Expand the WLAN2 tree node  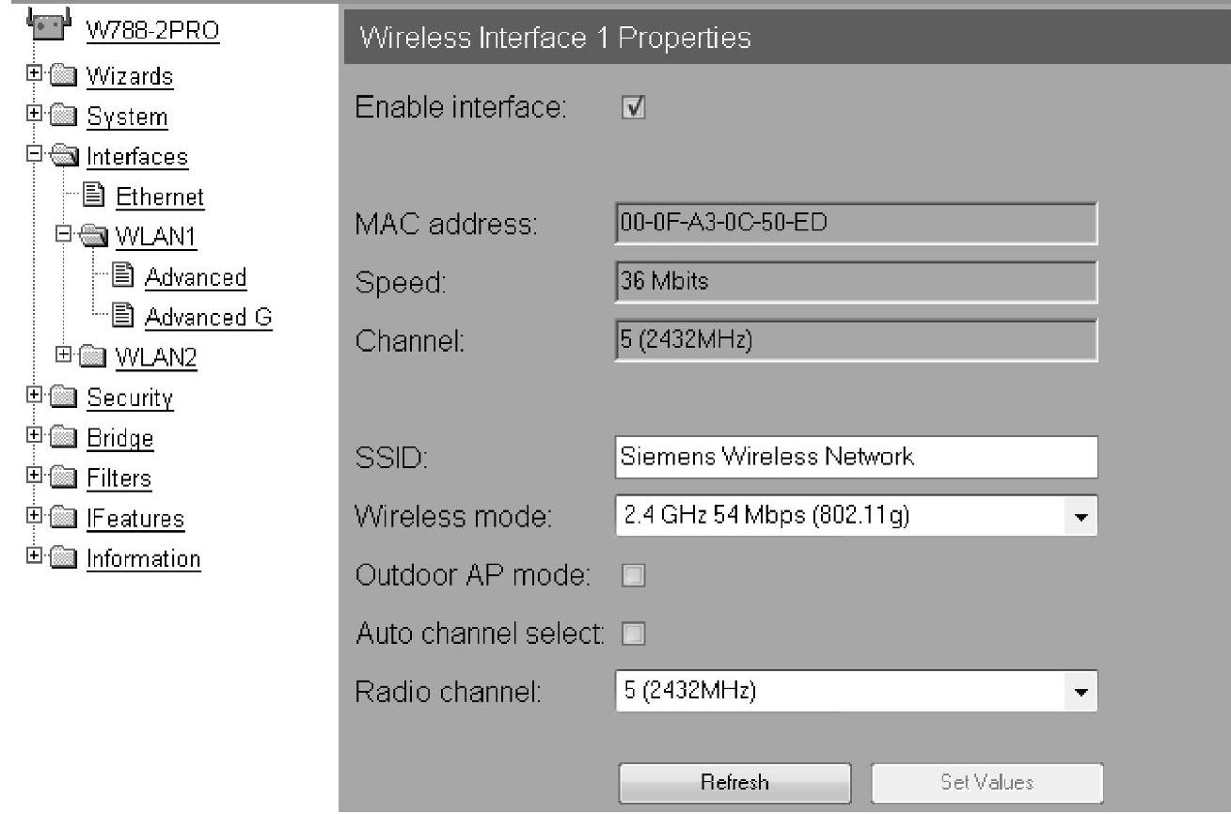click(x=63, y=354)
